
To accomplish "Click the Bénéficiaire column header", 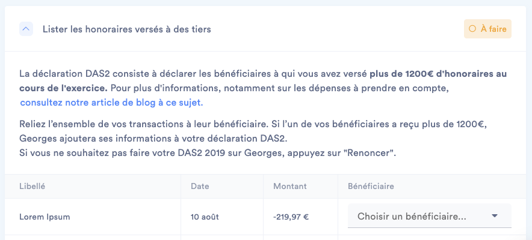I will tap(371, 186).
